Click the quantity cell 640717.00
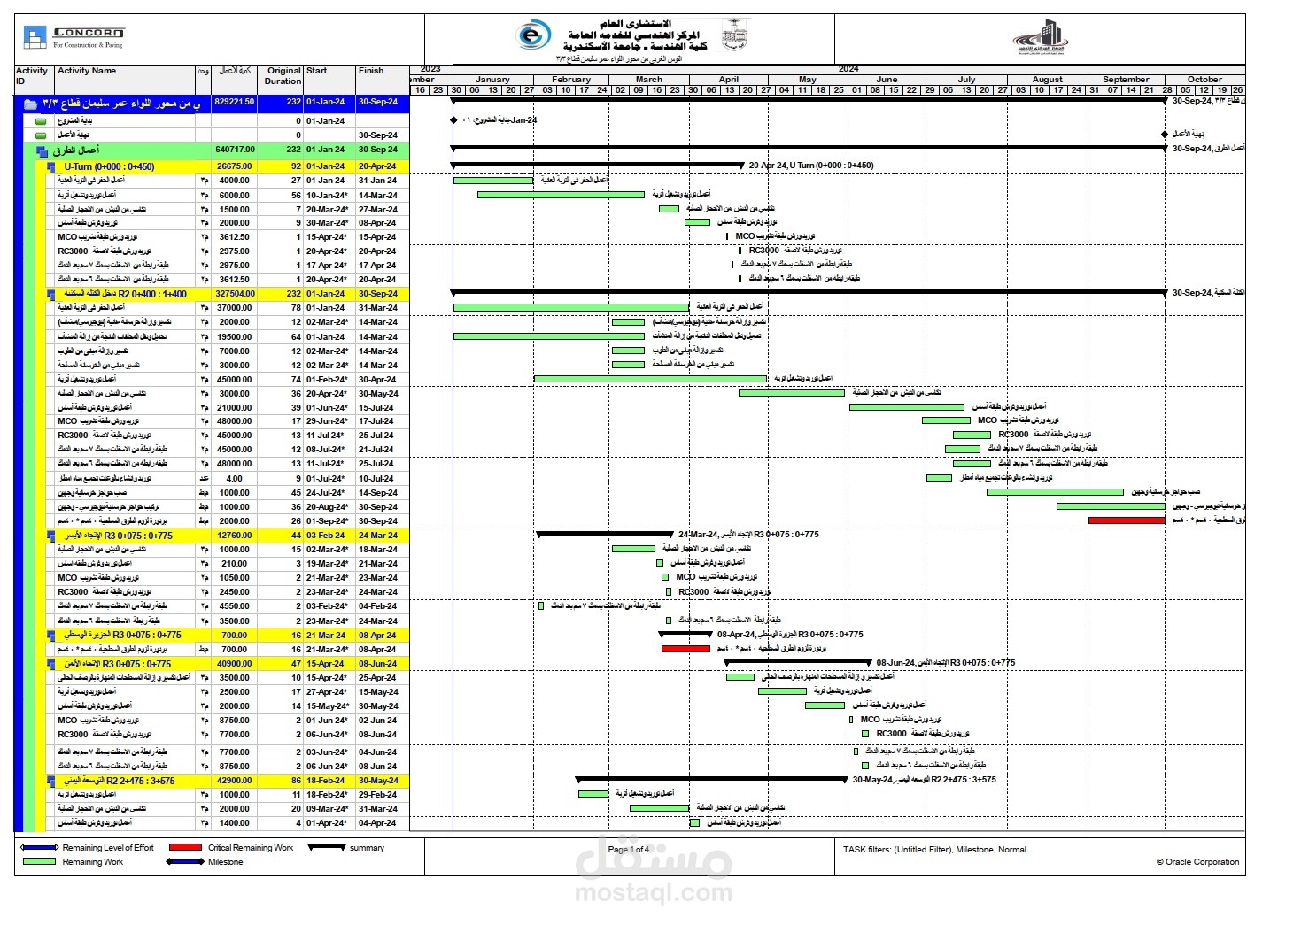 235,150
